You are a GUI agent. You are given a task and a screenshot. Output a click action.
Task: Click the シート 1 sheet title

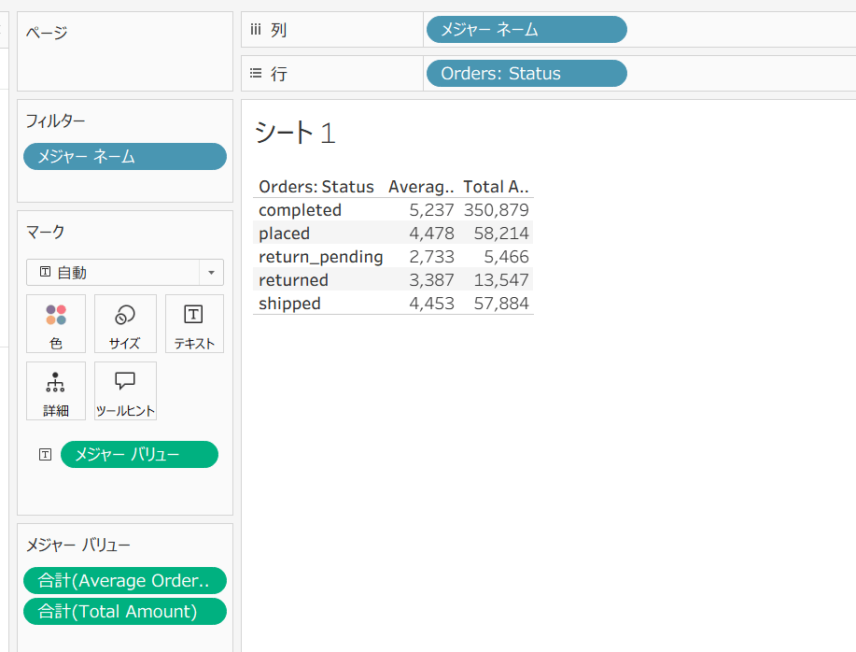pos(295,134)
